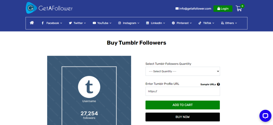Image resolution: width=273 pixels, height=125 pixels.
Task: Open the shopping cart icon
Action: tap(239, 8)
